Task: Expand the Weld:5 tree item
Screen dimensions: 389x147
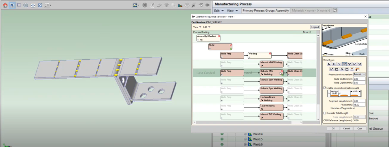Action: tap(245, 139)
